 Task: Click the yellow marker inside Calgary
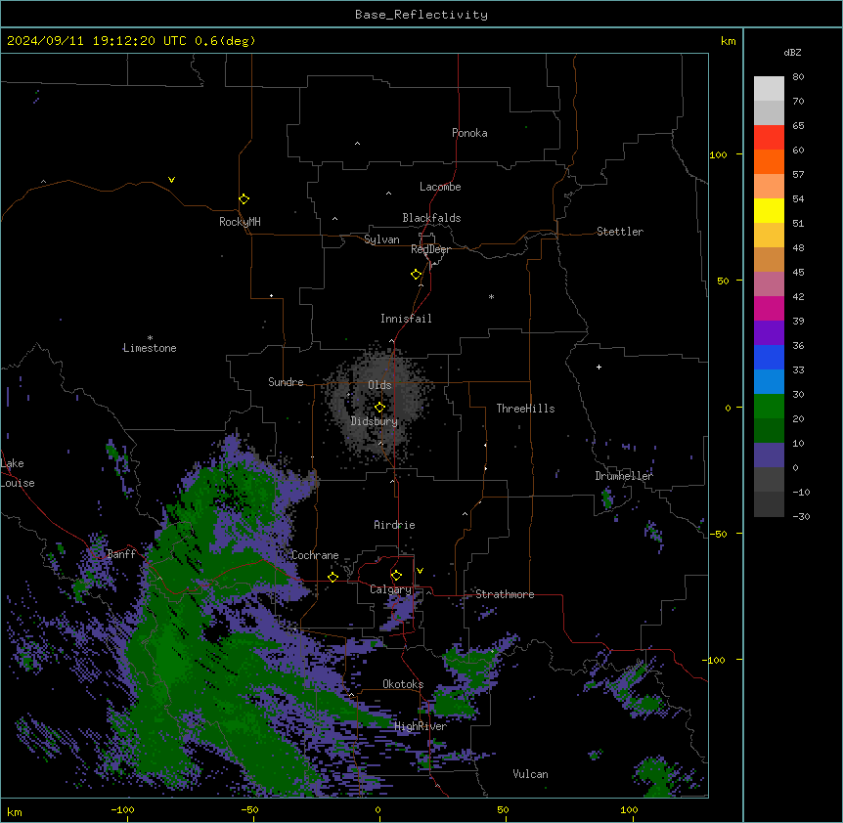(396, 576)
